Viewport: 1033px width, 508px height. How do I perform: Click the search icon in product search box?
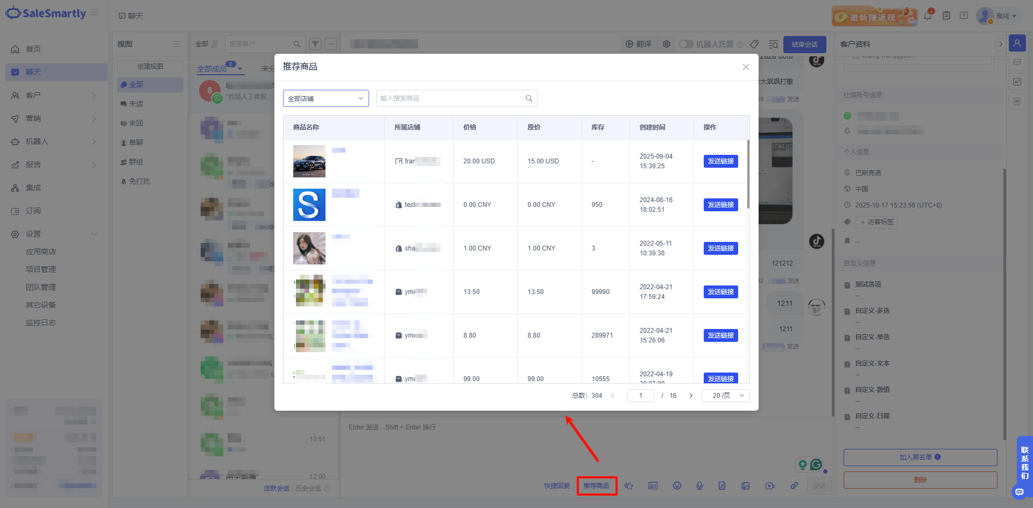[x=529, y=98]
